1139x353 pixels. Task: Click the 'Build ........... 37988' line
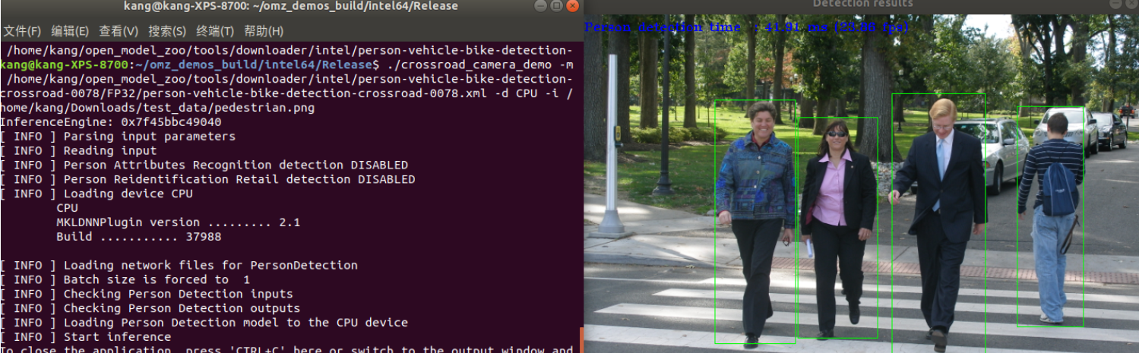(x=139, y=237)
